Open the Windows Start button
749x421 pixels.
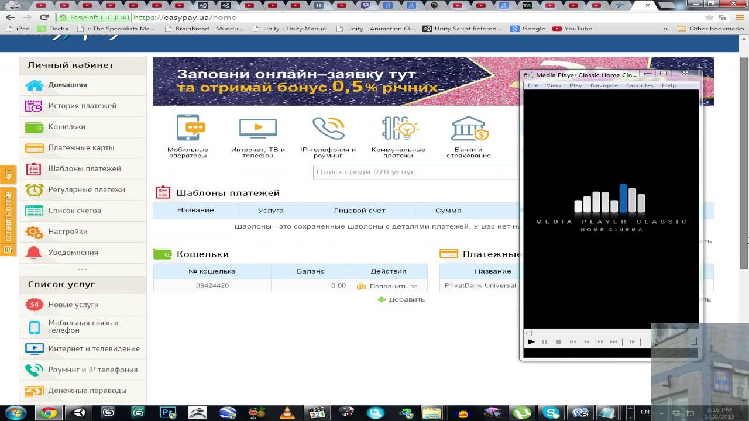(15, 412)
